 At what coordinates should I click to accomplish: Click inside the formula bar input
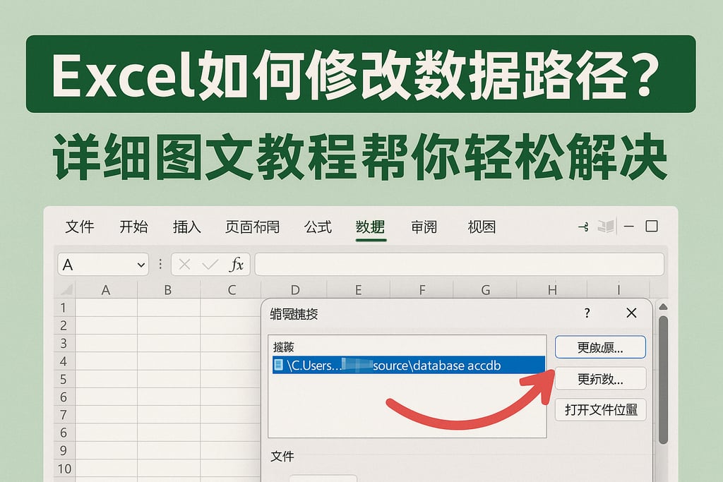pyautogui.click(x=459, y=265)
